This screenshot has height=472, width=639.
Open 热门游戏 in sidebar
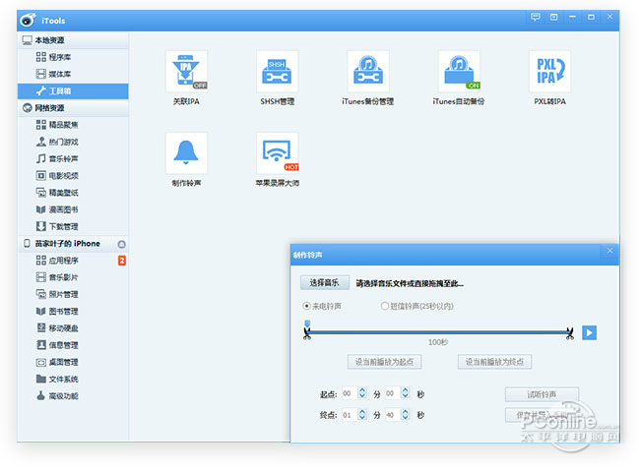pos(73,142)
